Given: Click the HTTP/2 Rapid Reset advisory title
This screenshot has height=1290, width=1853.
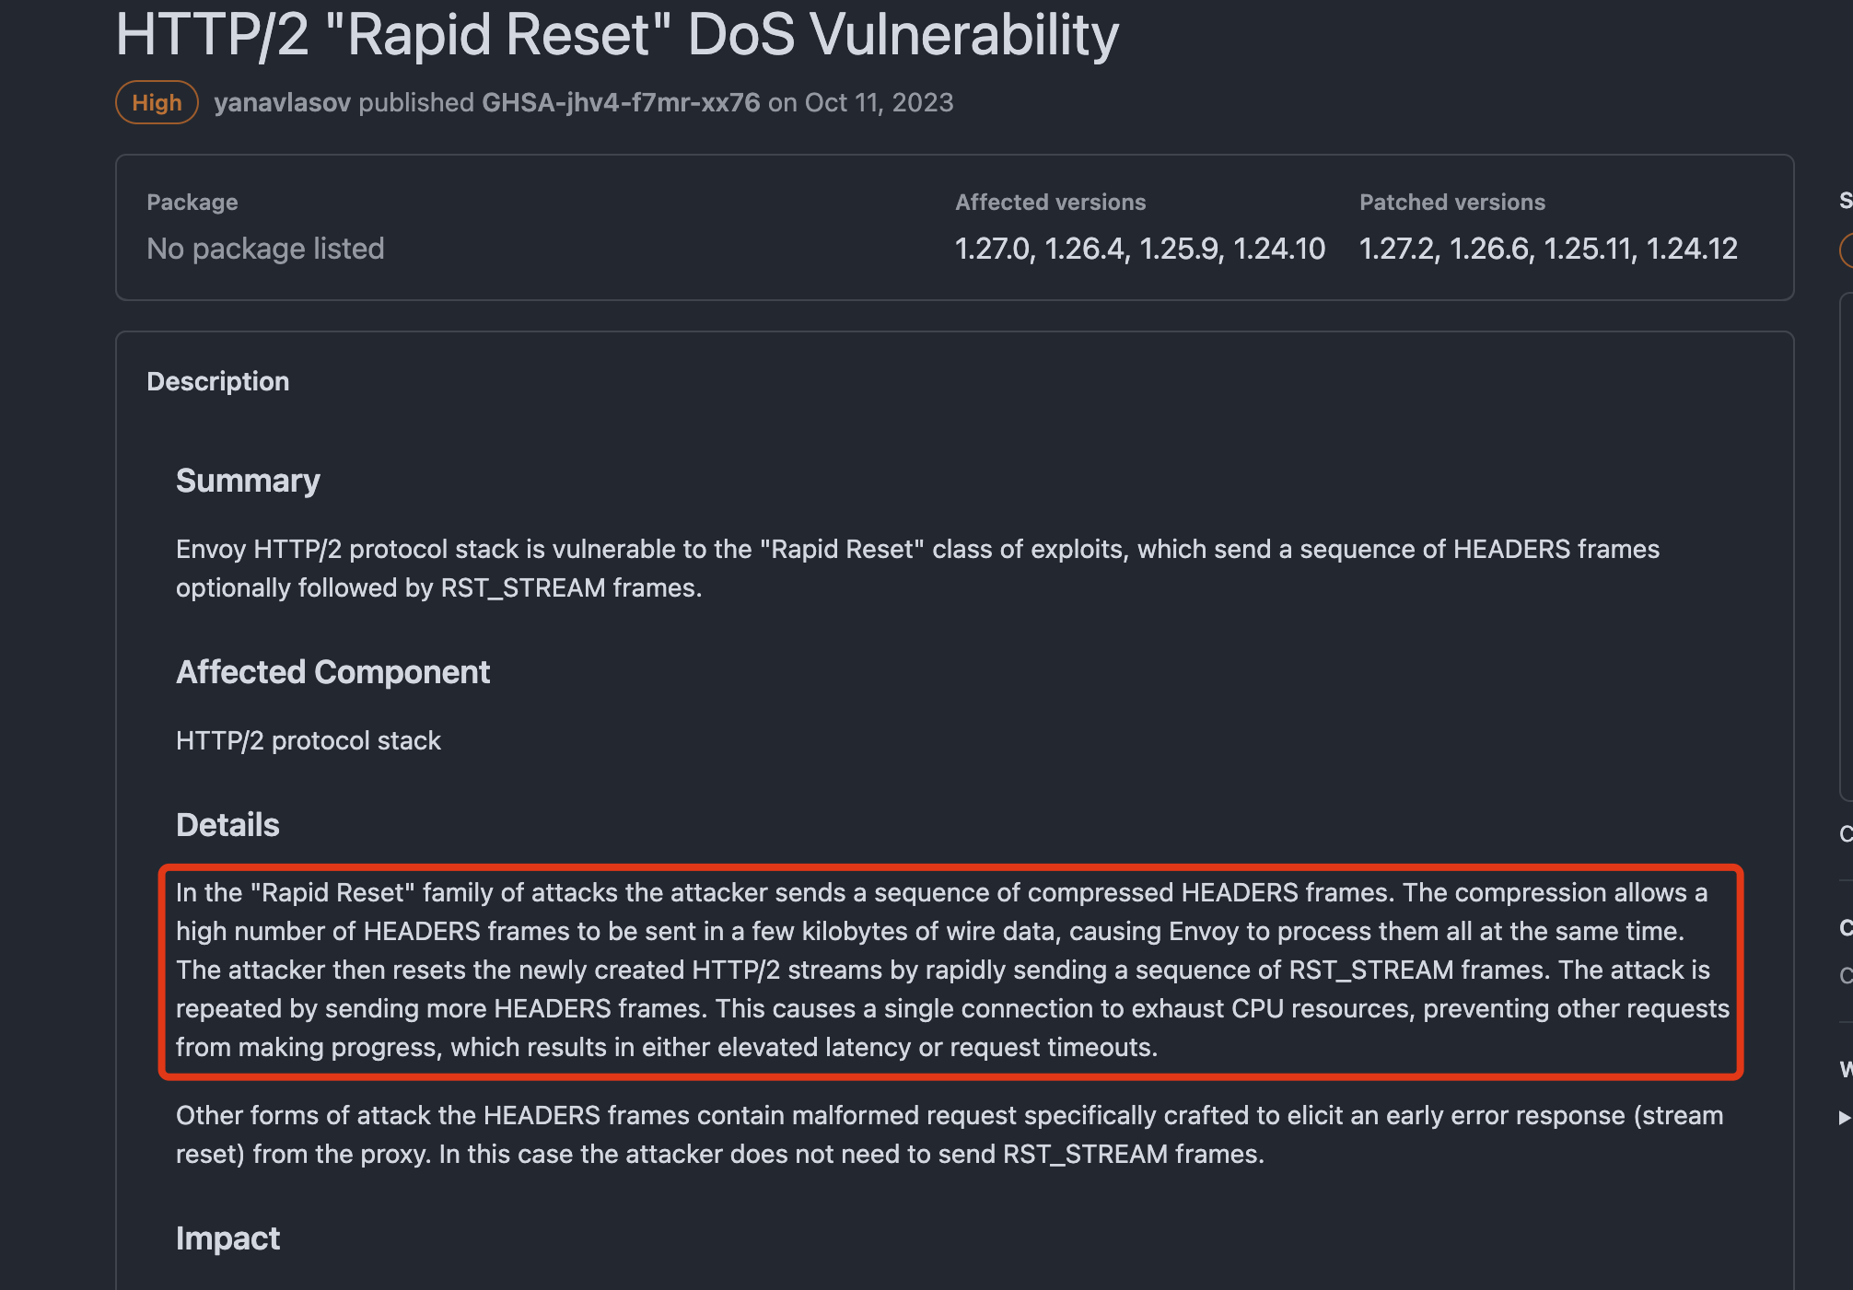Looking at the screenshot, I should pos(617,35).
